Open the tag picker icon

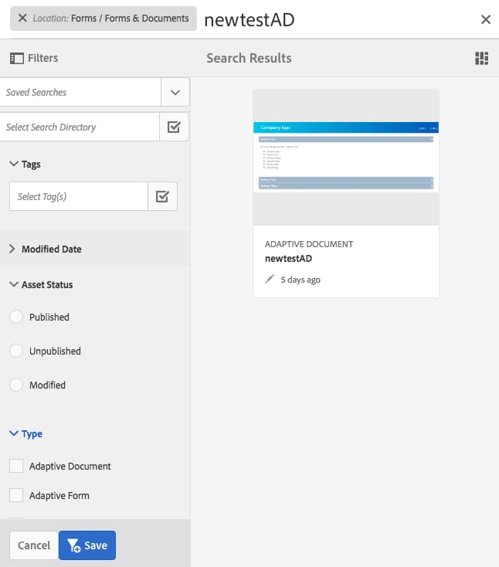pyautogui.click(x=162, y=196)
